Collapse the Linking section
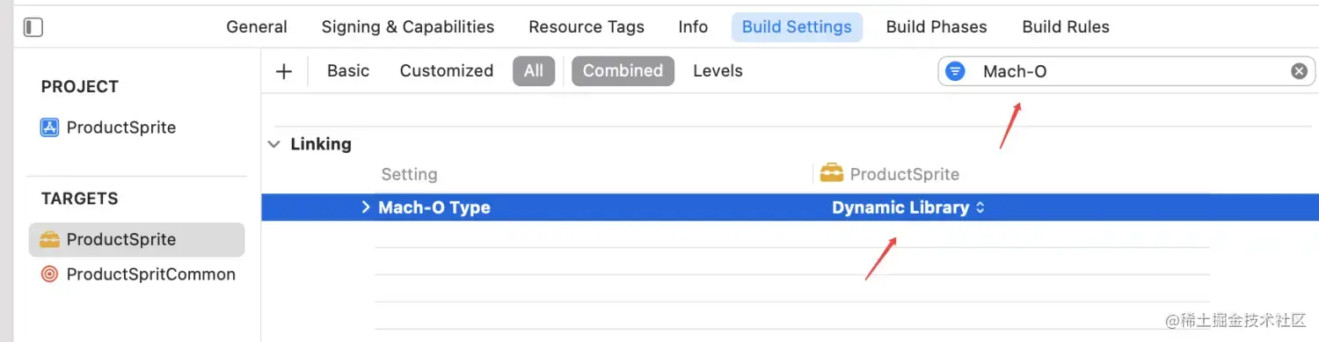Image resolution: width=1319 pixels, height=342 pixels. [275, 144]
